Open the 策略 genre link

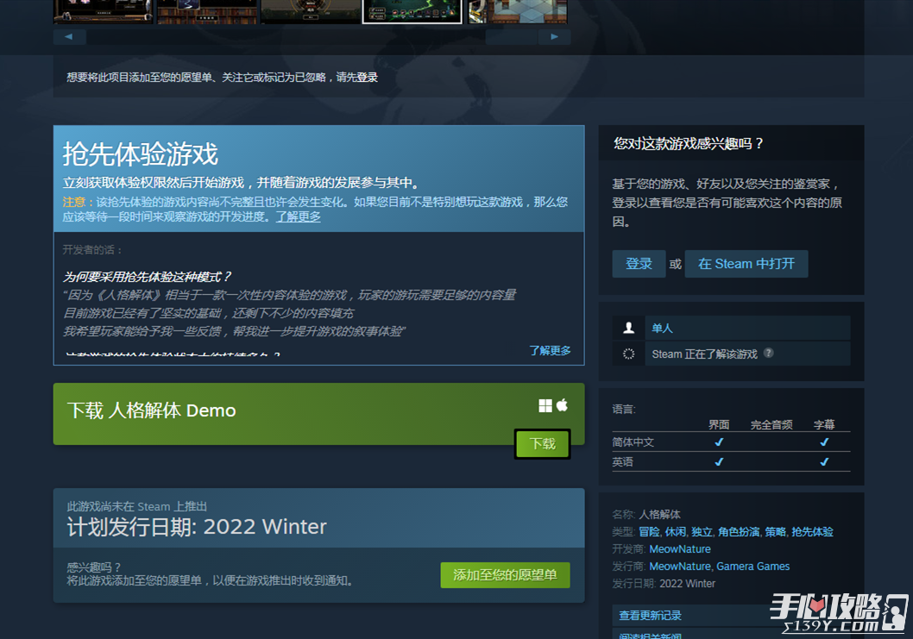click(776, 532)
